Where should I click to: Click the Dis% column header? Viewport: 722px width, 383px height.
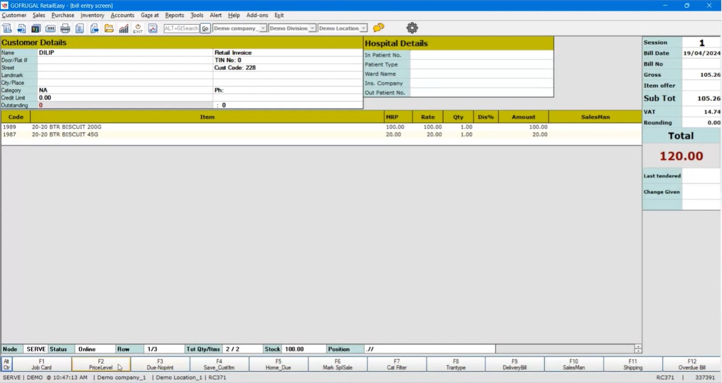tap(485, 117)
